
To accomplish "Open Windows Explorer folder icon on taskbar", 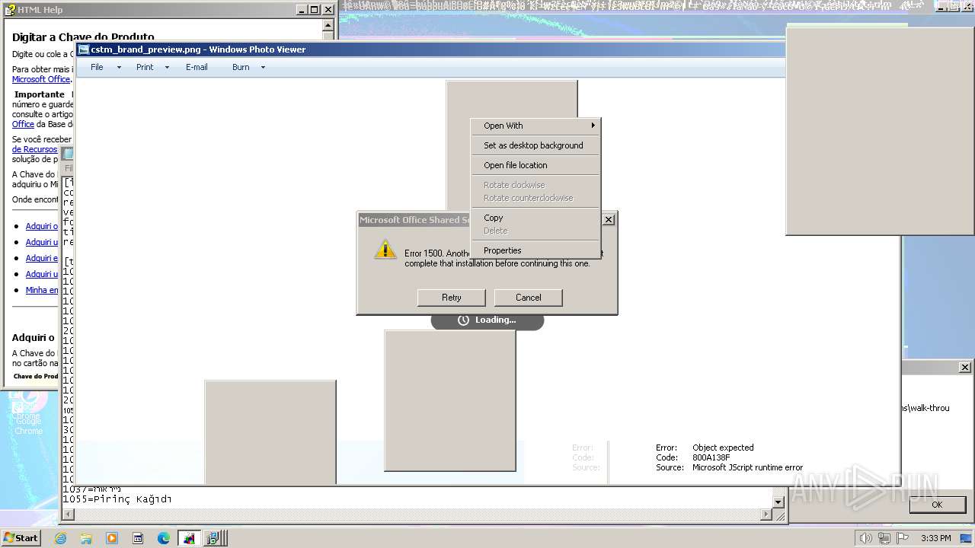I will tap(86, 538).
